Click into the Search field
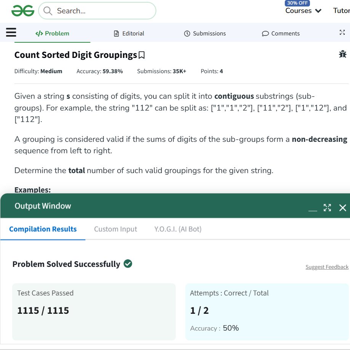This screenshot has width=350, height=350. click(x=97, y=11)
